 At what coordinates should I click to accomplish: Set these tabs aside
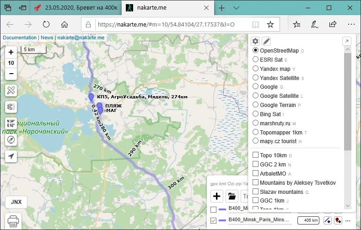tap(22, 8)
